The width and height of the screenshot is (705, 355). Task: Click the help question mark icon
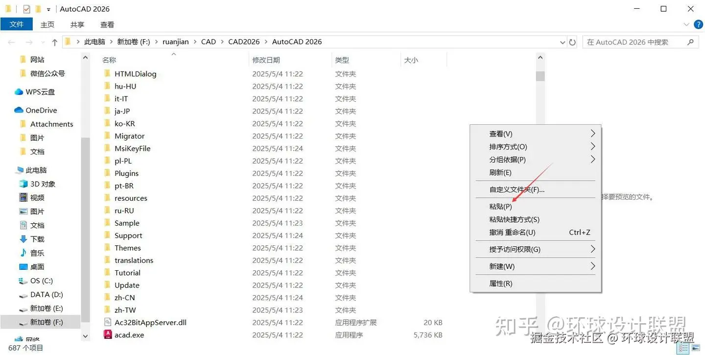click(698, 24)
